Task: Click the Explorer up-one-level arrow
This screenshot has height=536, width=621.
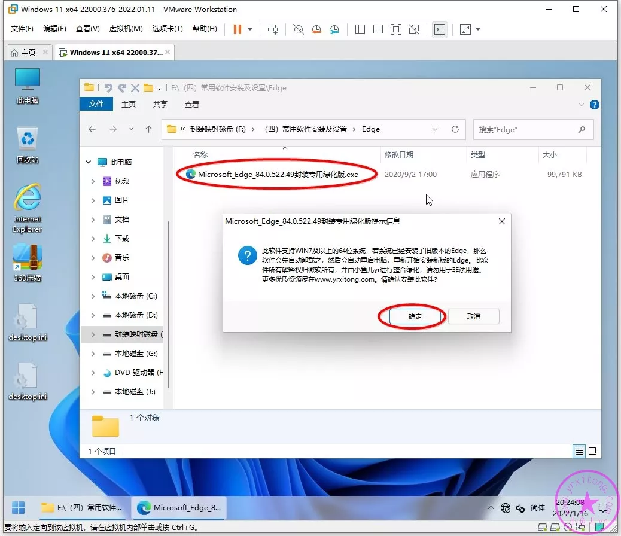Action: click(149, 129)
